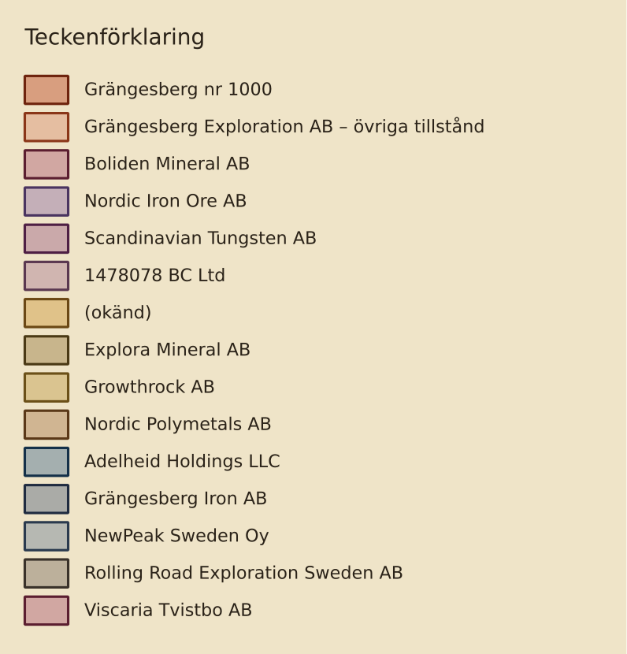Select the Rolling Road Exploration Sweden AB swatch

(x=46, y=574)
